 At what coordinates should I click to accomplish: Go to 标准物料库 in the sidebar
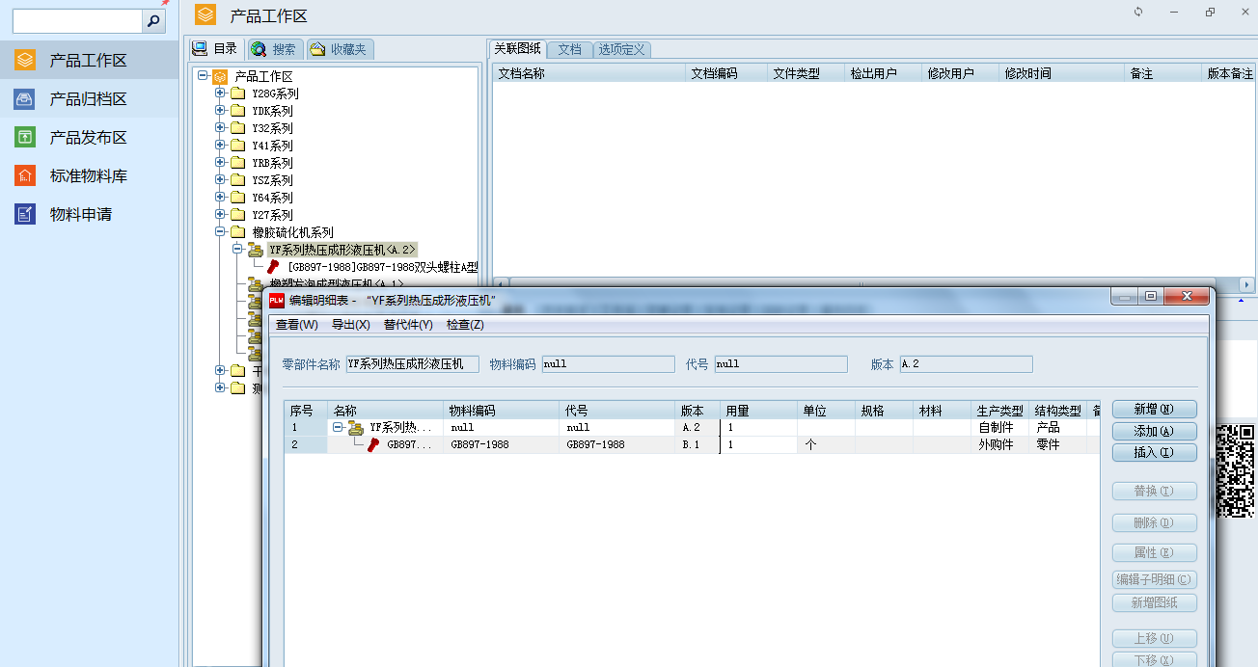(88, 176)
